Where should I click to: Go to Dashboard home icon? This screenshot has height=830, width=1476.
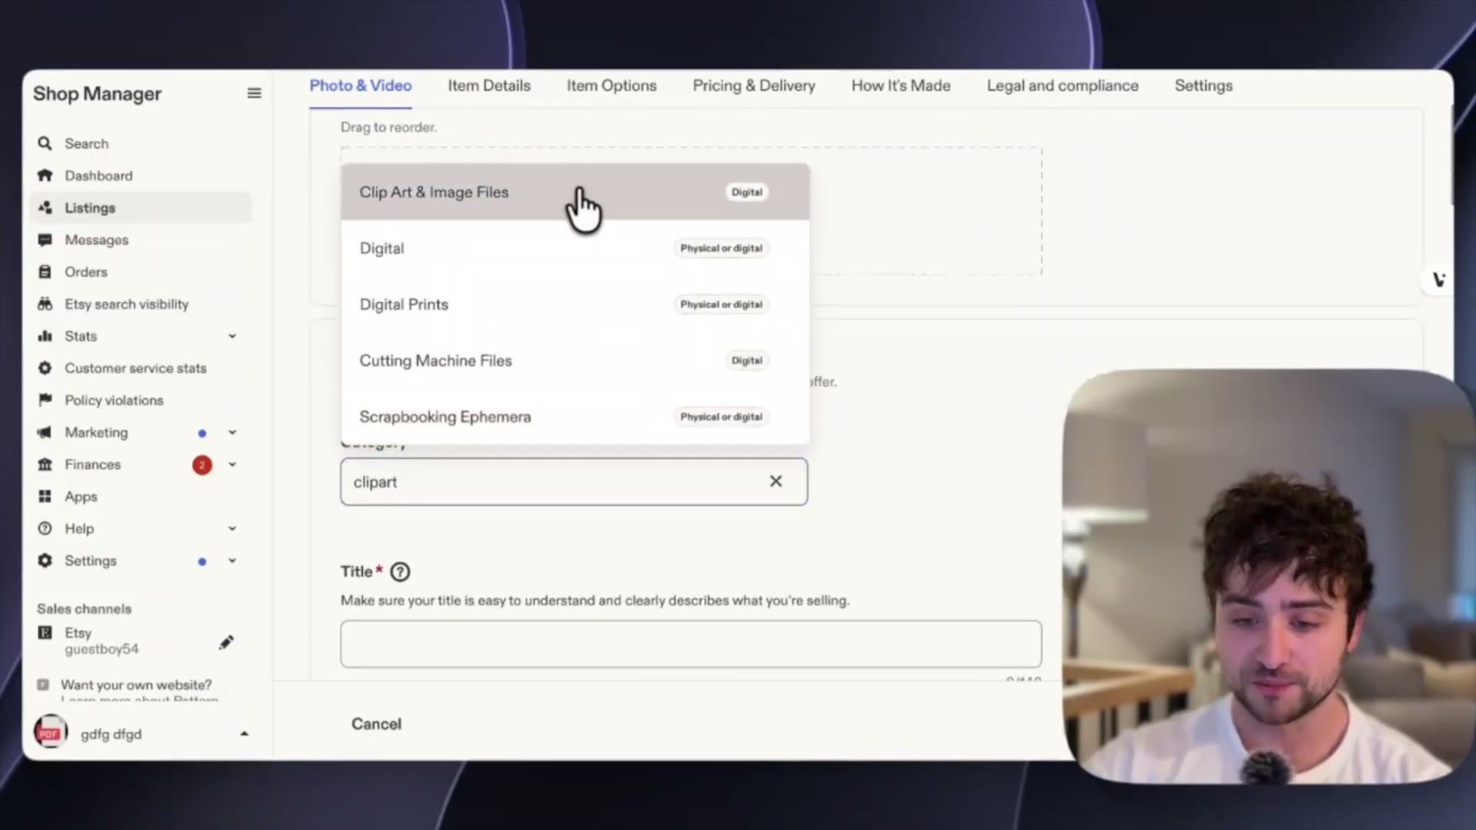click(45, 175)
